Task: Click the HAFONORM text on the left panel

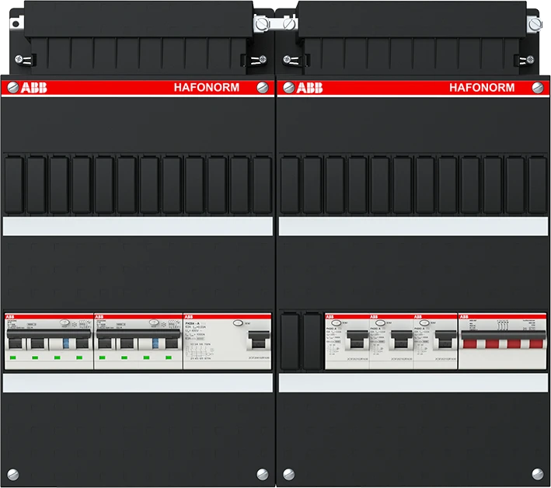Action: coord(206,88)
